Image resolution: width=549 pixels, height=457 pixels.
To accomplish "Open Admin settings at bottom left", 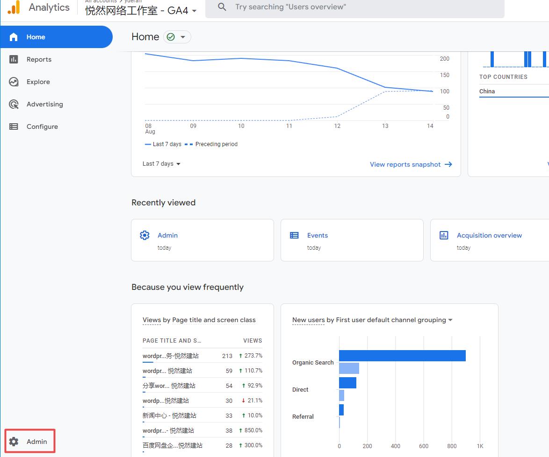I will (x=30, y=442).
